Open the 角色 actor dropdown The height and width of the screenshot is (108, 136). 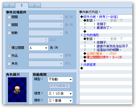point(46,64)
